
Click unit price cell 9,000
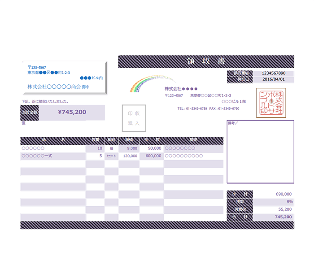[129, 148]
